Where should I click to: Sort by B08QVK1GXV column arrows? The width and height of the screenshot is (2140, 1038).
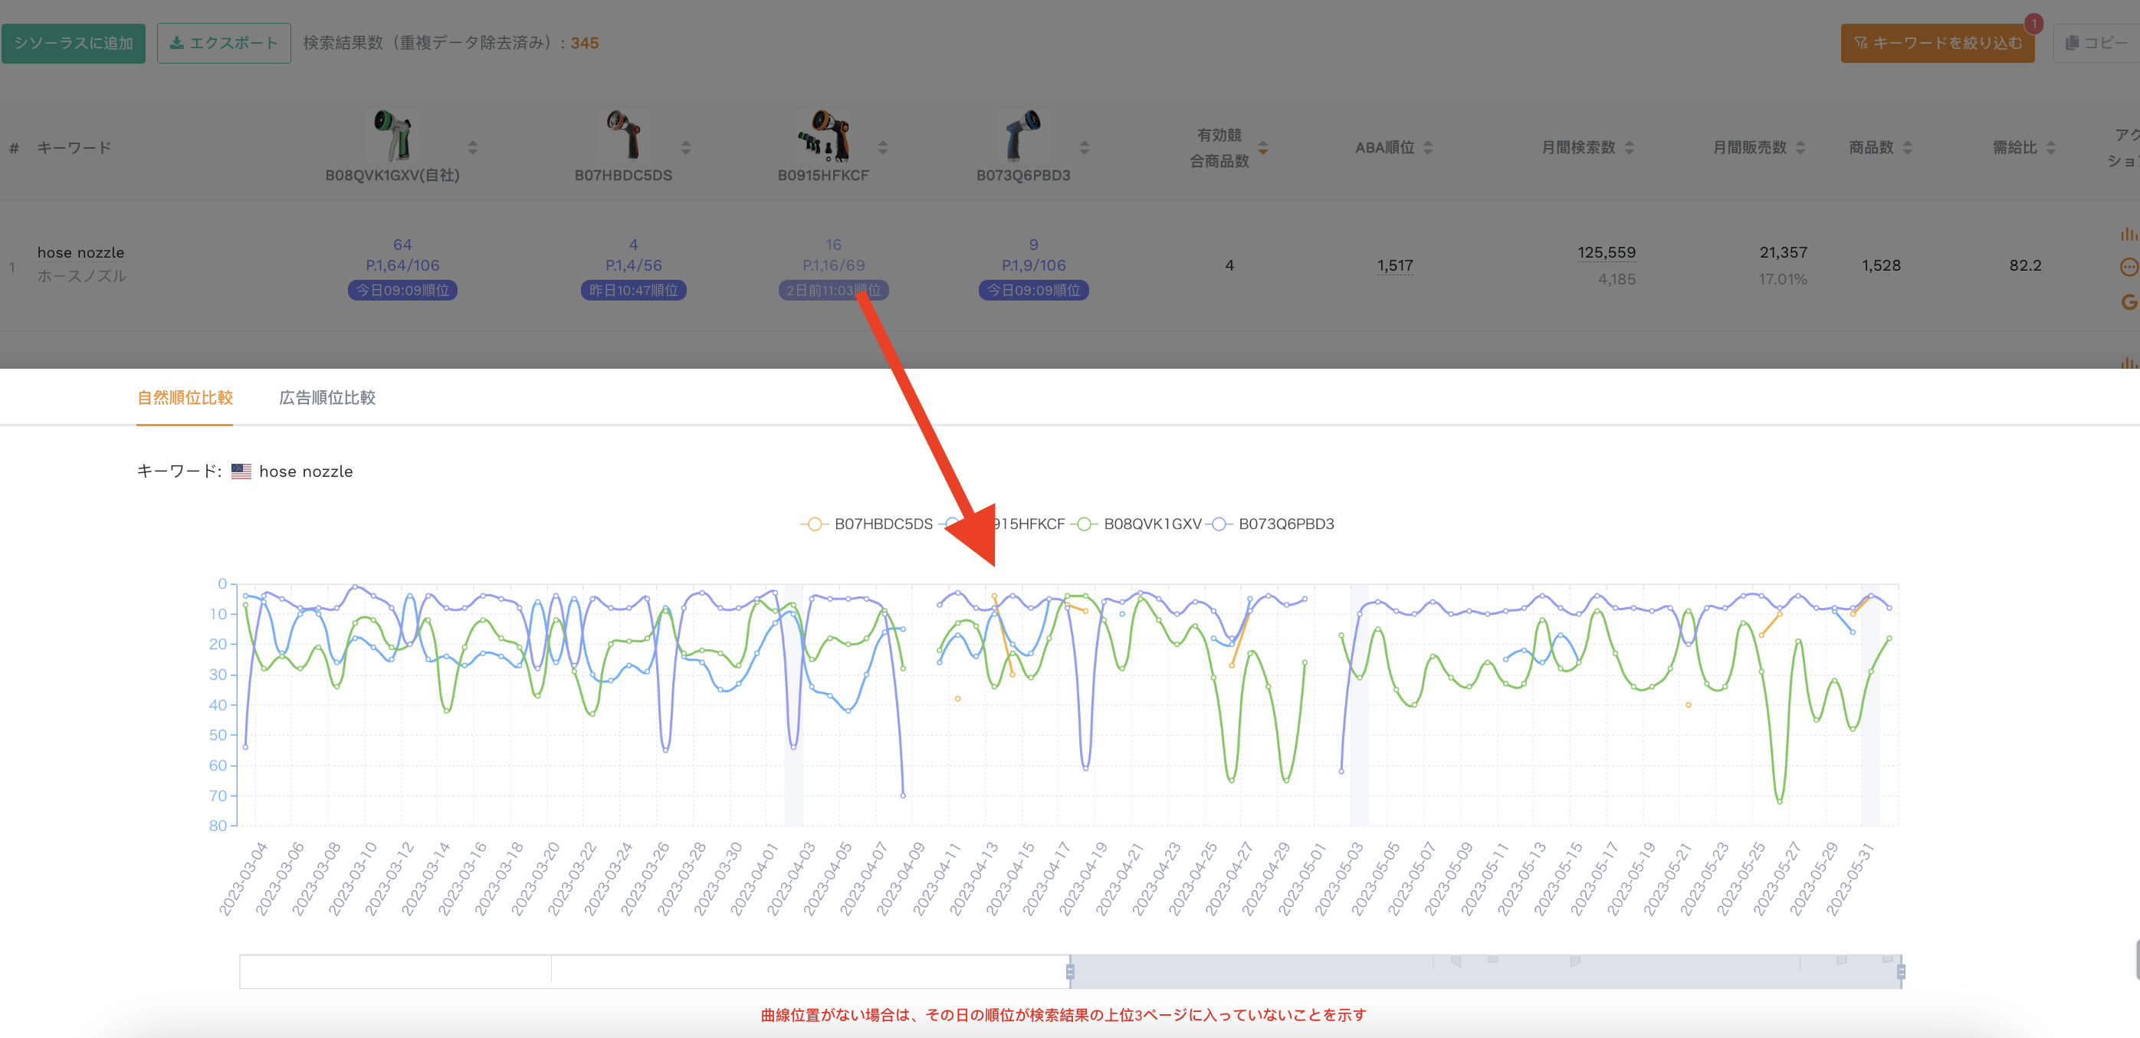pos(473,148)
